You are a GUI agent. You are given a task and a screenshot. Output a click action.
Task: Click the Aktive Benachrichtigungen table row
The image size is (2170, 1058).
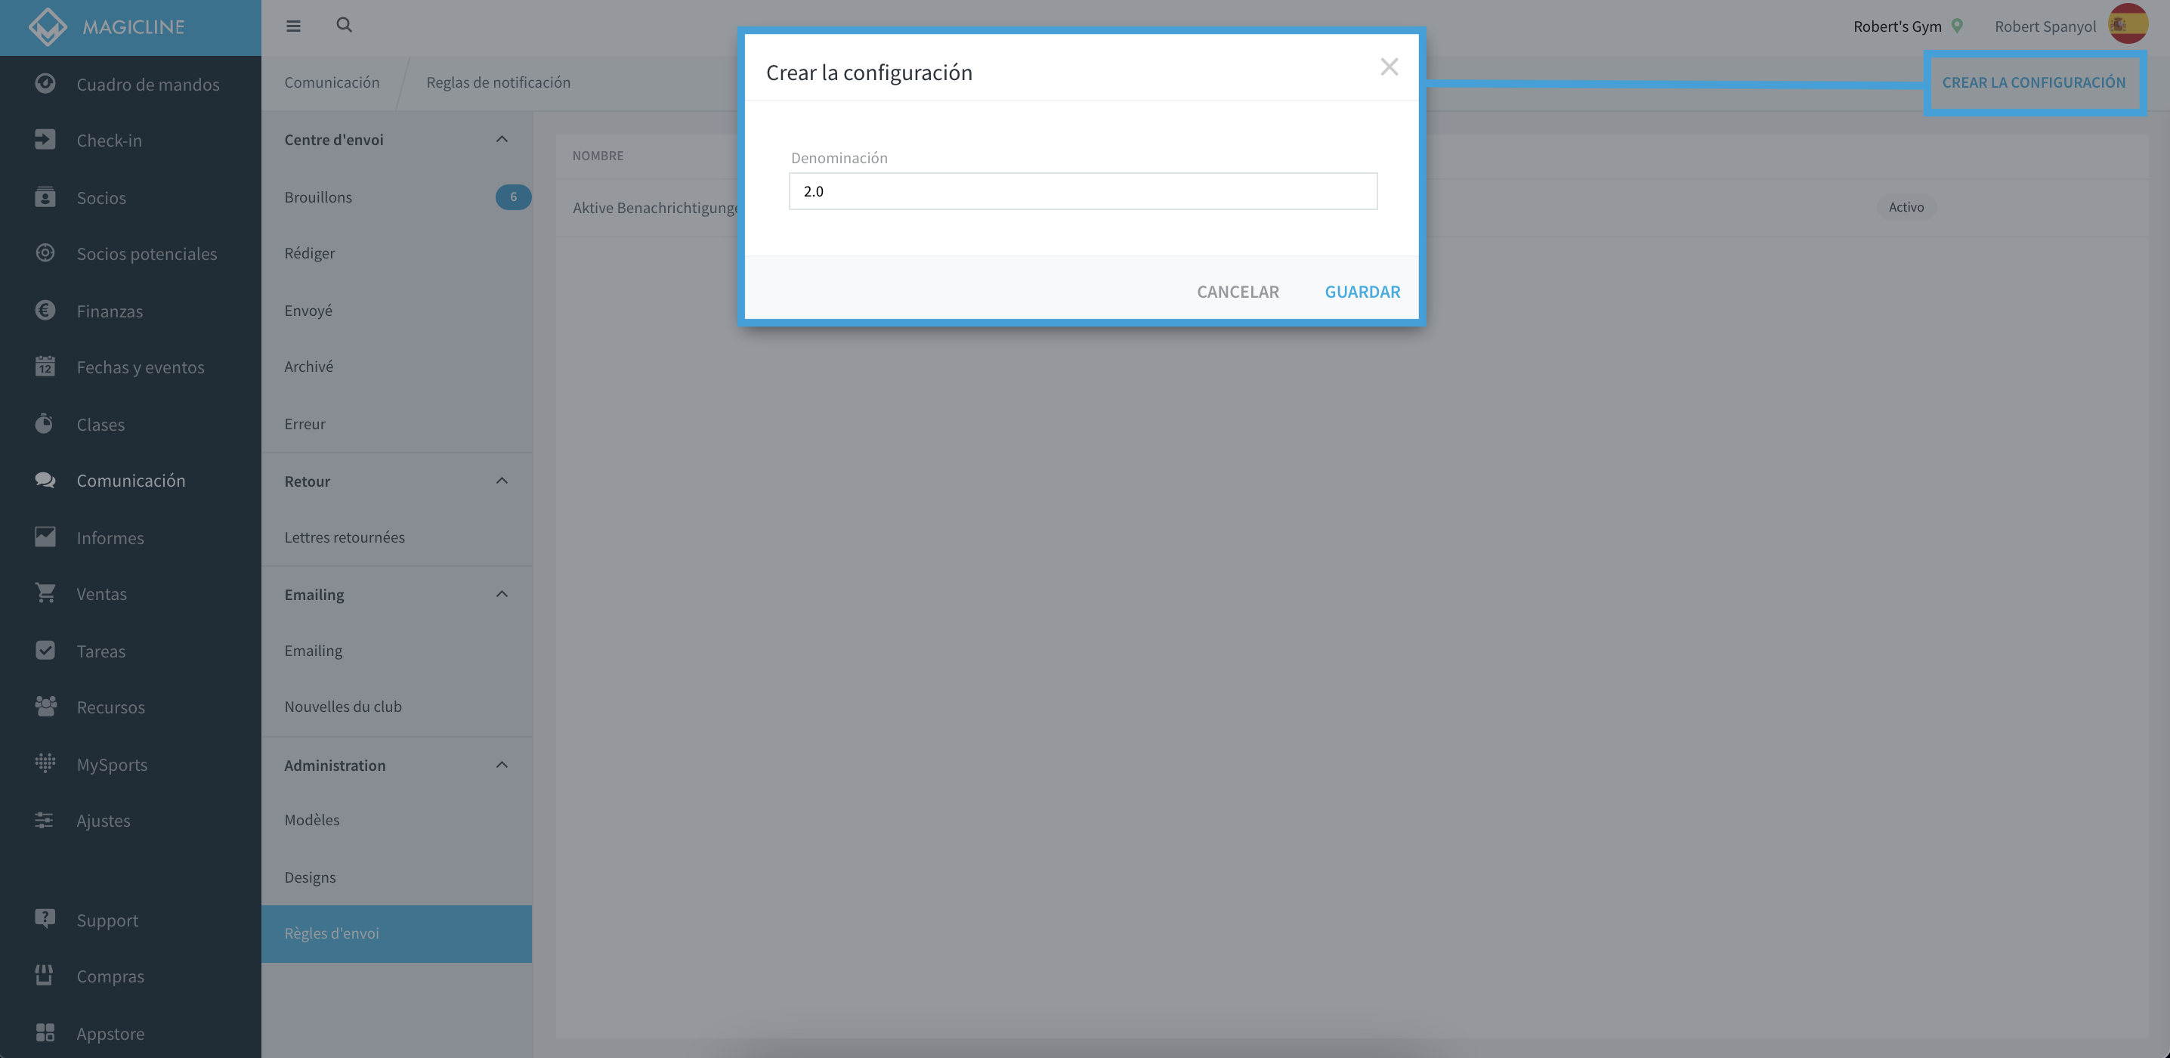[x=1351, y=207]
